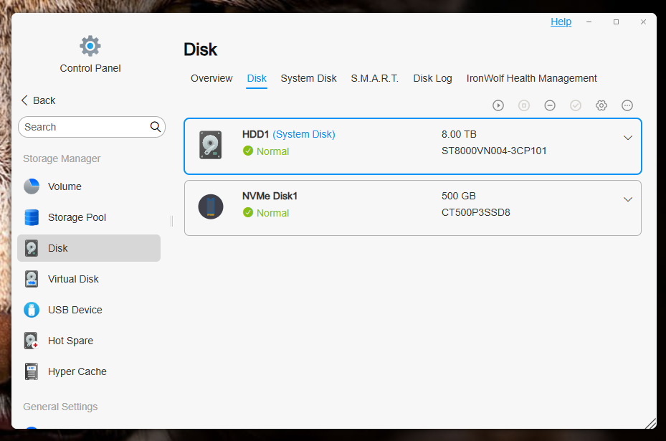Open the System Disk tab
The image size is (666, 441).
coord(308,78)
